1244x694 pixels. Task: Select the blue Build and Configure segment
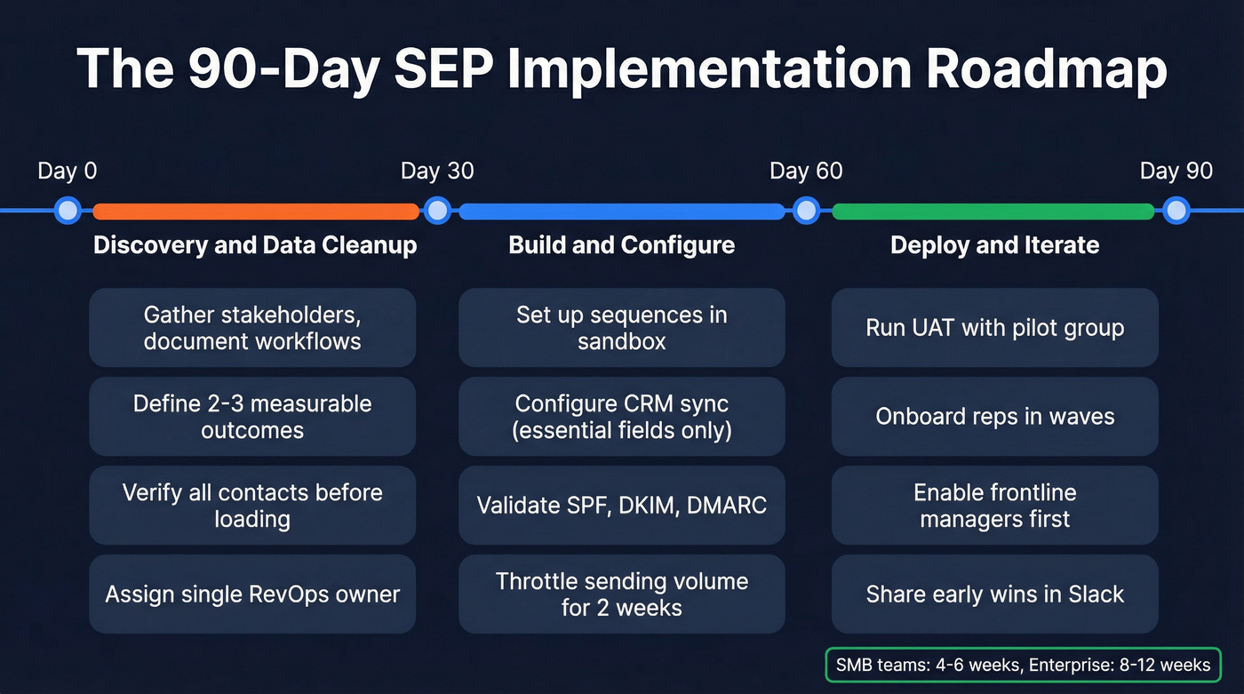[x=622, y=211]
